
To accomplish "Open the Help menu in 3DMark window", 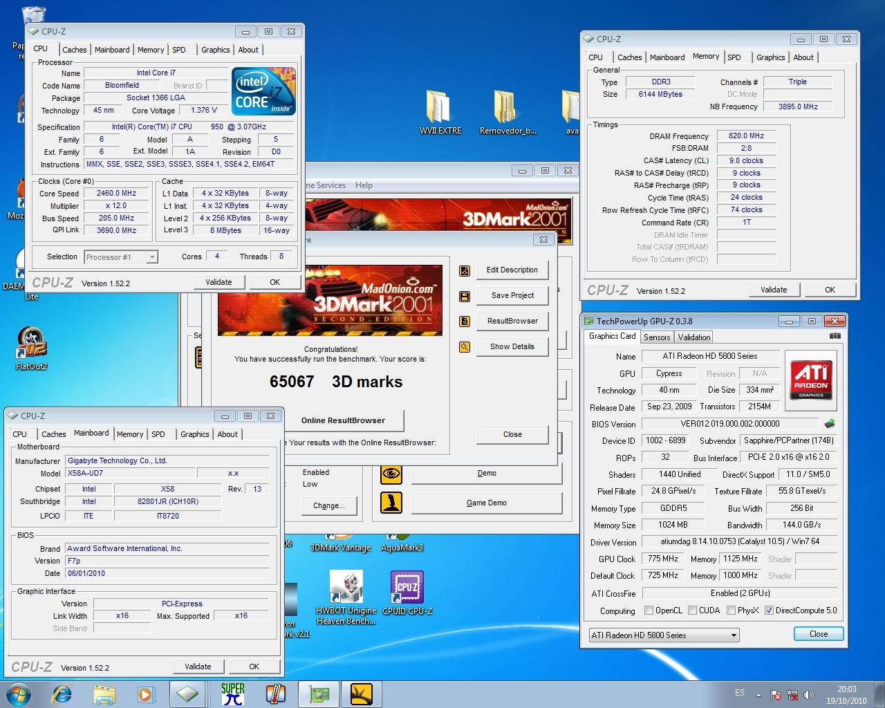I will (x=364, y=185).
